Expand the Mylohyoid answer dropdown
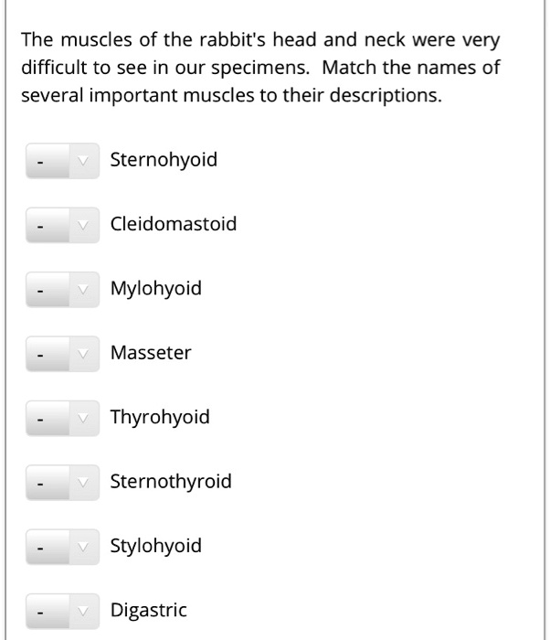550x640 pixels. pos(60,290)
